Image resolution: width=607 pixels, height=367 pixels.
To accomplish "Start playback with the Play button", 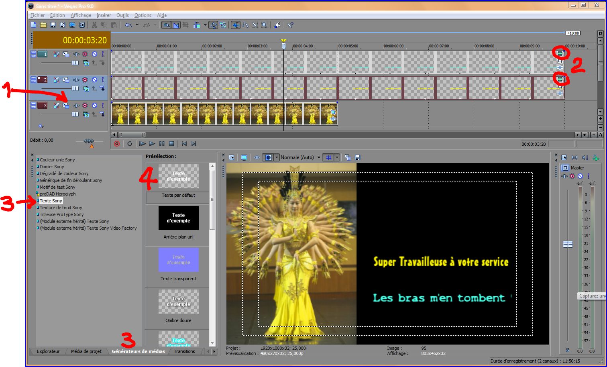I will tap(152, 144).
